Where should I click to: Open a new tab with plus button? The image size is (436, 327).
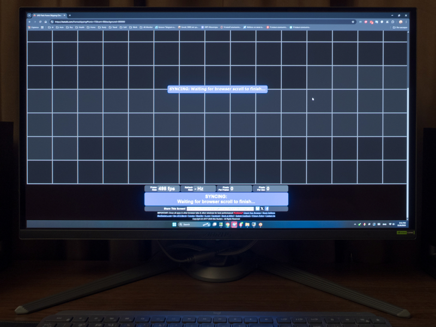coord(70,15)
